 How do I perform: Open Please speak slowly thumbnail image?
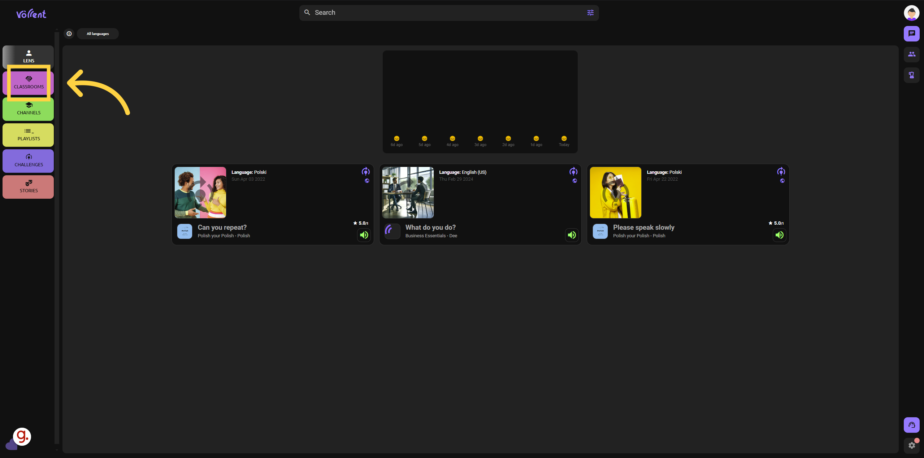[616, 192]
